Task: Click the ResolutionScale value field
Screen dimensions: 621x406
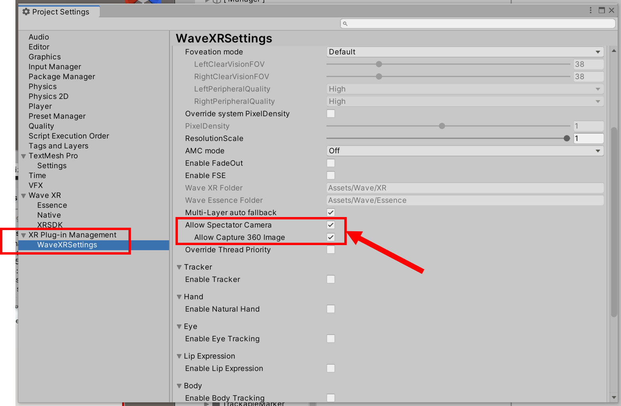Action: 589,138
